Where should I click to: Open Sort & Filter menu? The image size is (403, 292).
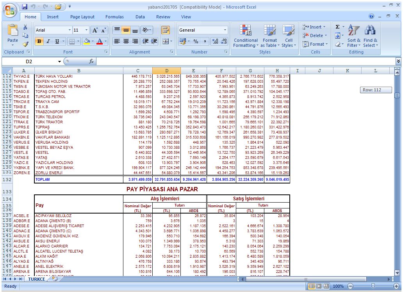pos(354,36)
